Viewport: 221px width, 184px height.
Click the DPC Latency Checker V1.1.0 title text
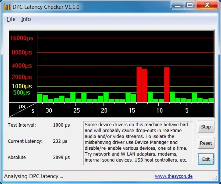[x=46, y=7]
